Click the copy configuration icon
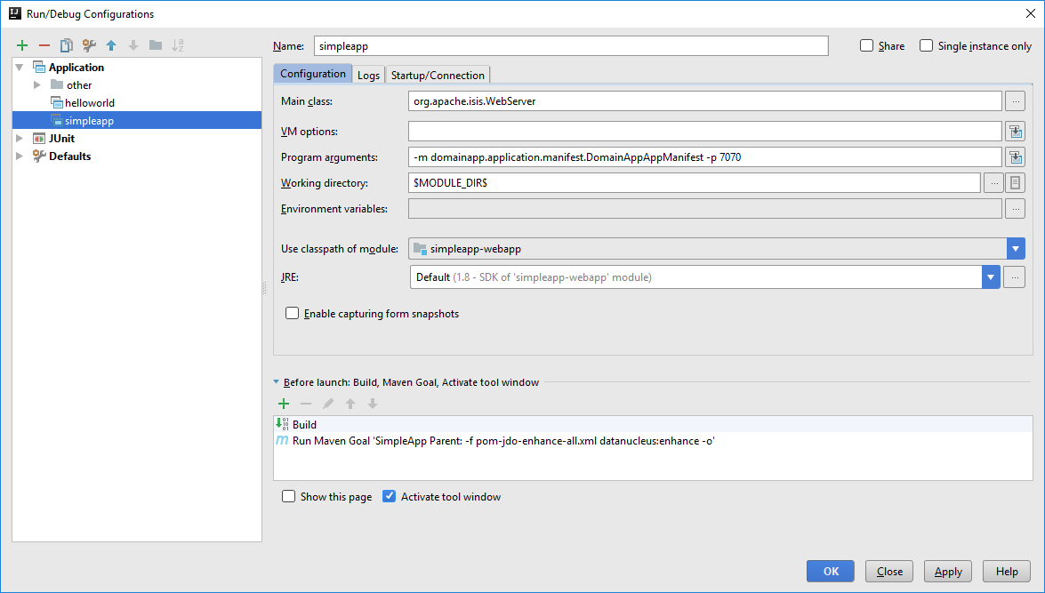 pyautogui.click(x=67, y=45)
